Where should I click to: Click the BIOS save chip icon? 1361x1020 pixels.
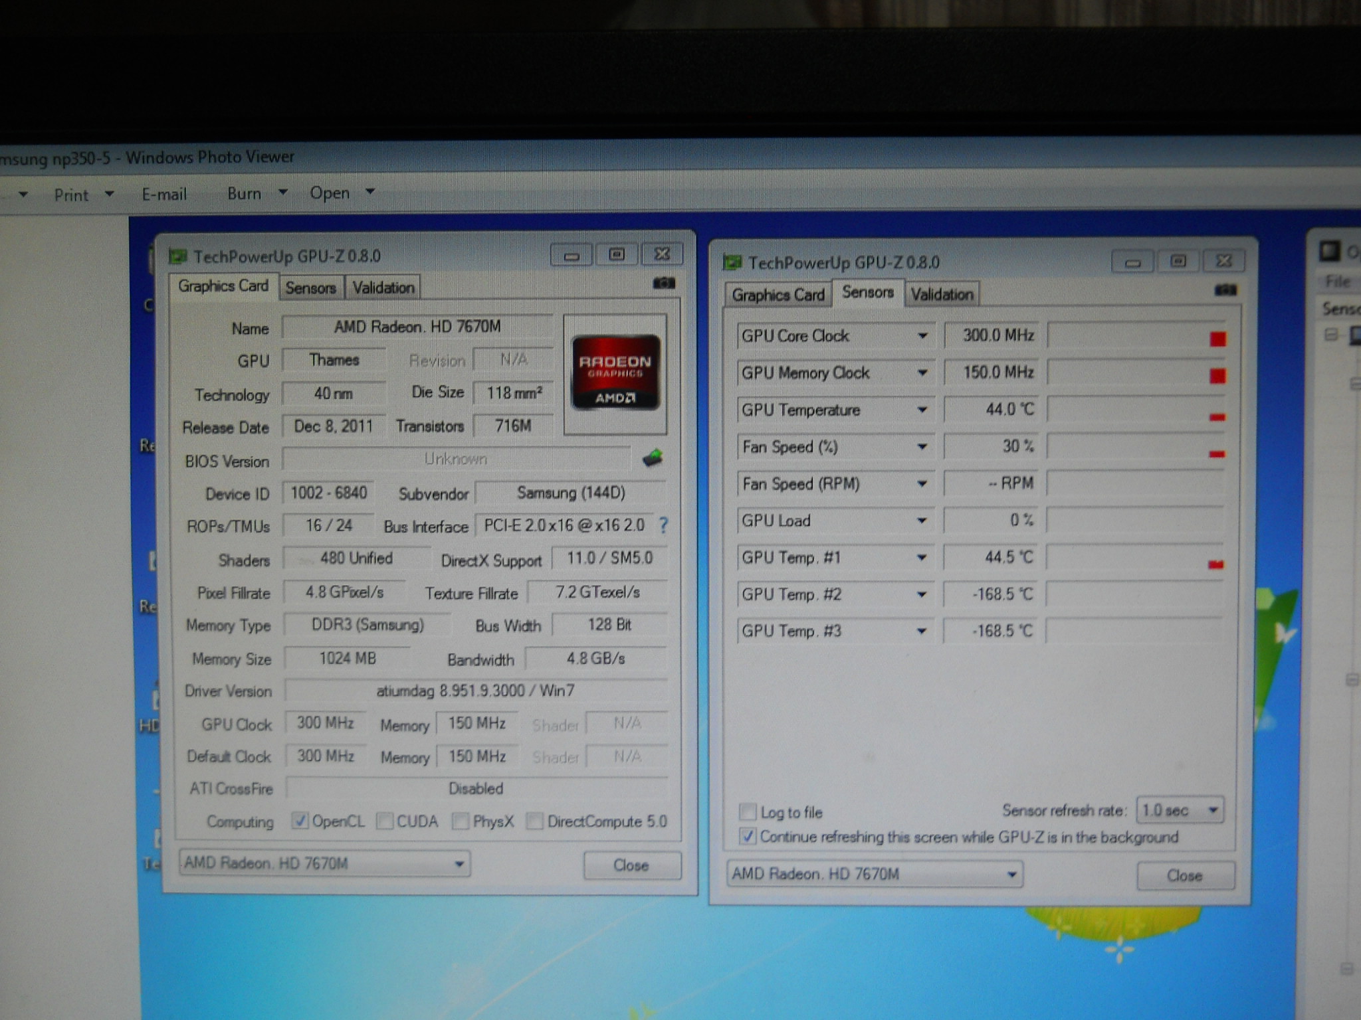[653, 458]
